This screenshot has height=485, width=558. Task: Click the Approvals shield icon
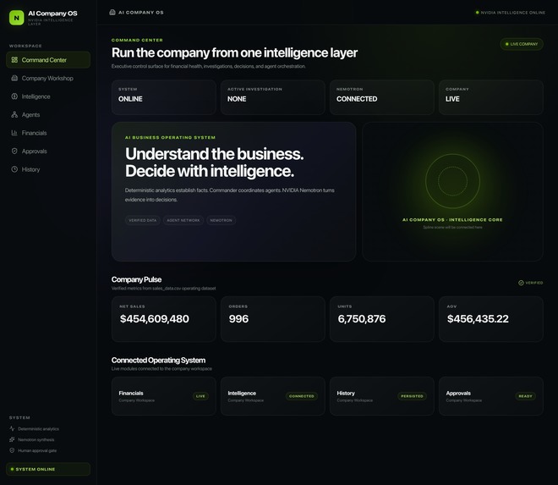point(14,152)
